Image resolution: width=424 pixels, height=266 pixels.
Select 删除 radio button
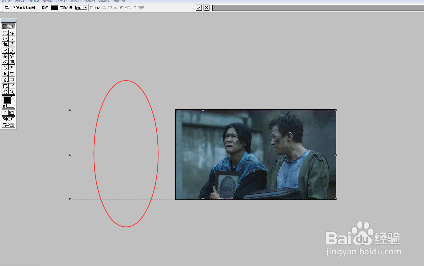point(121,8)
